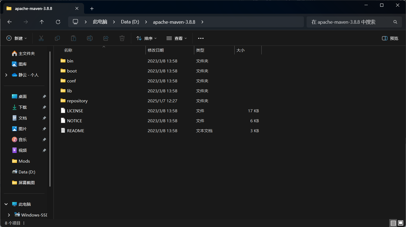Click the Copy icon in the toolbar

57,38
